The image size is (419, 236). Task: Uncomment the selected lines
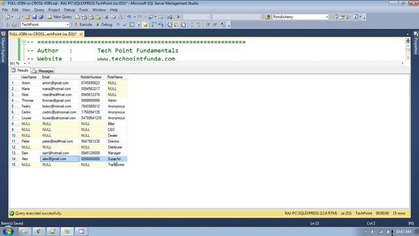(x=198, y=25)
